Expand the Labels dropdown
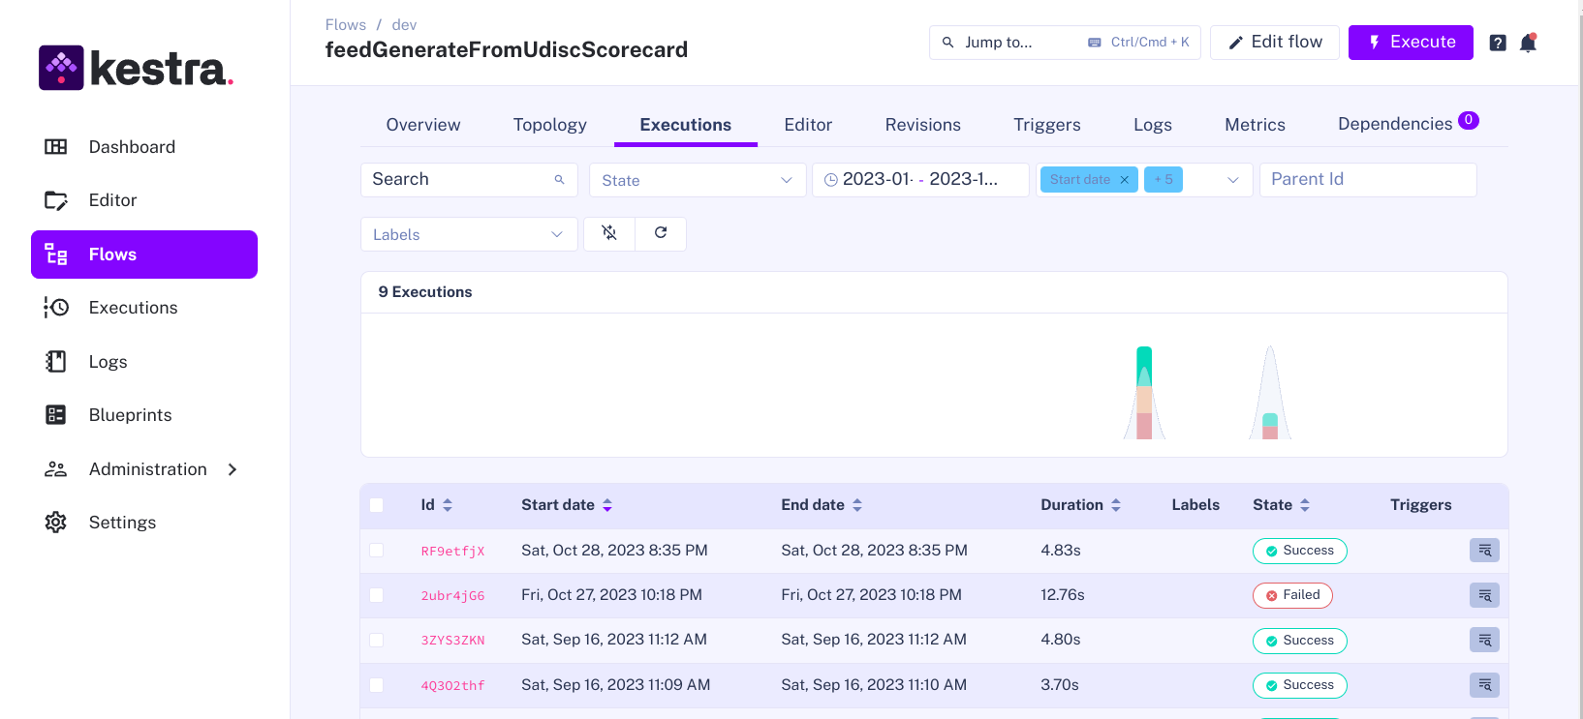The width and height of the screenshot is (1583, 719). point(468,234)
